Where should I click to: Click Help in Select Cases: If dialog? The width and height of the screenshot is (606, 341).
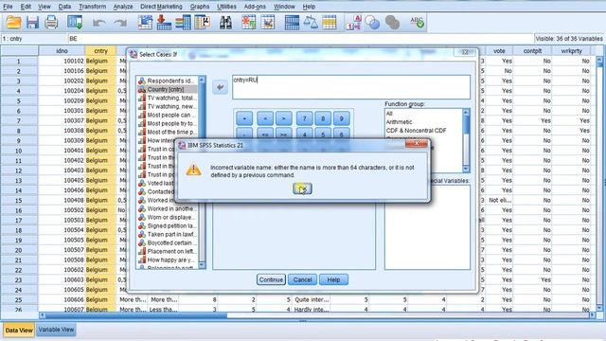pos(333,279)
